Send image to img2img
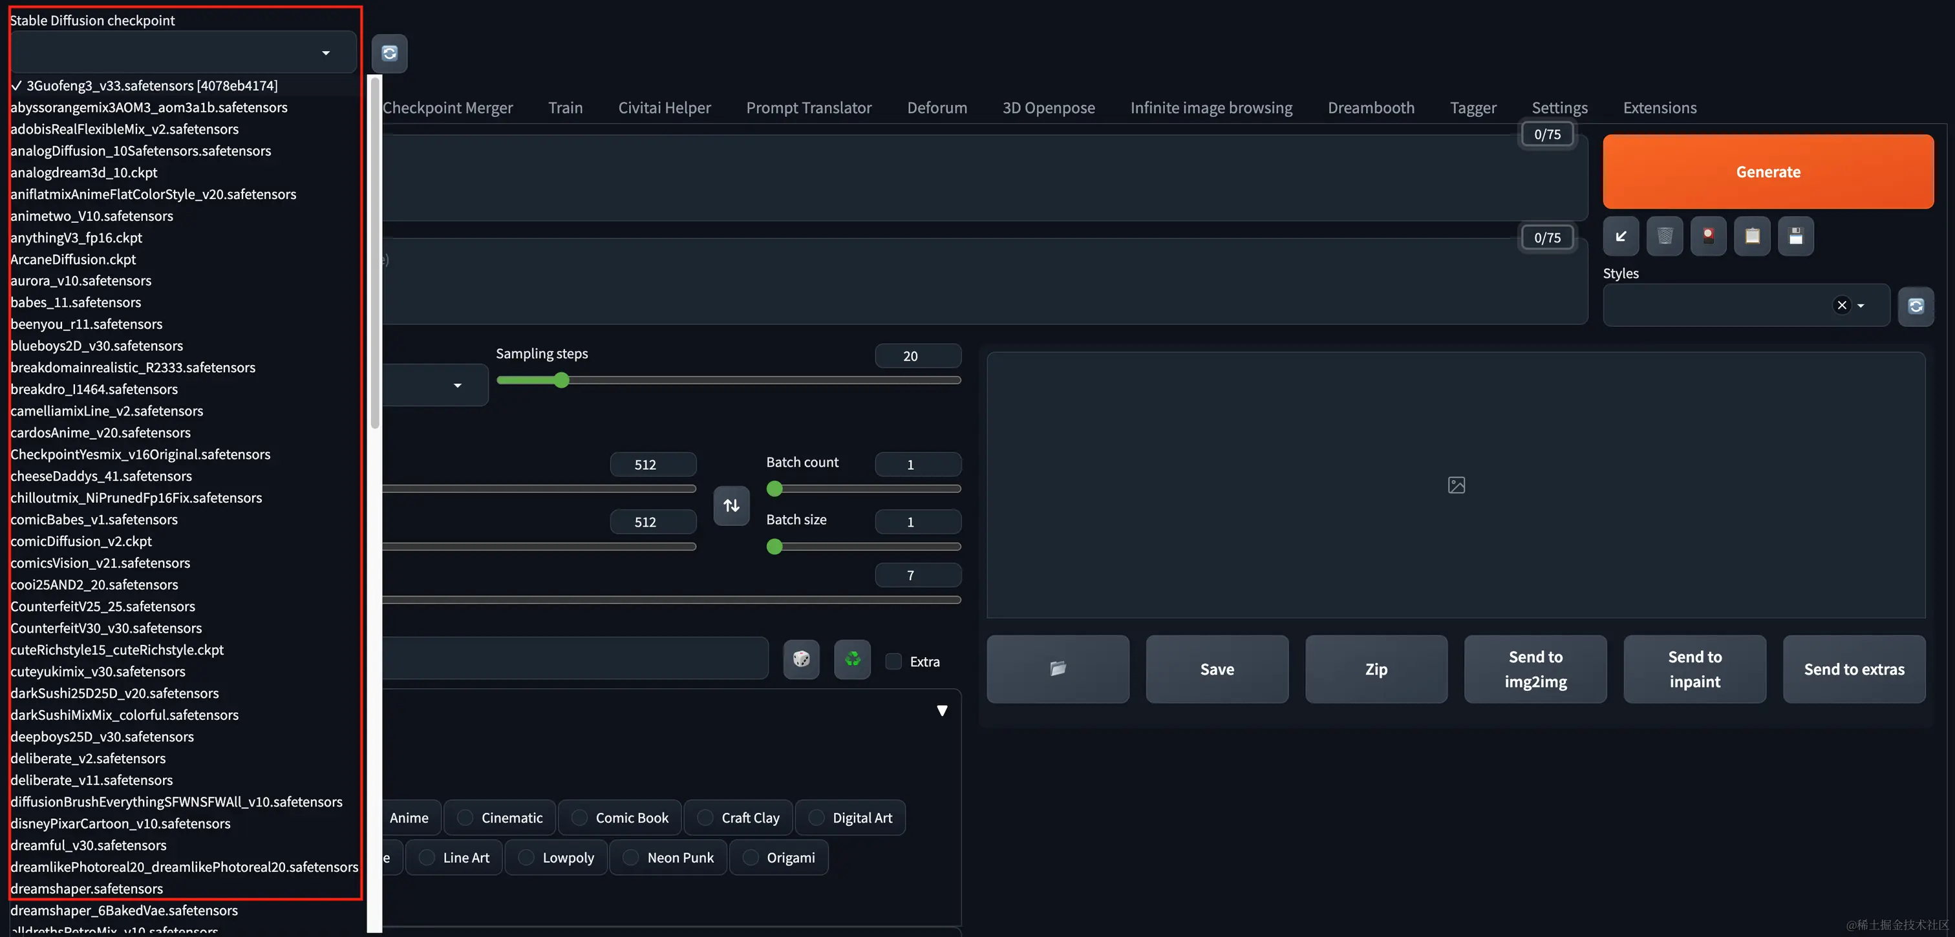 (1535, 668)
